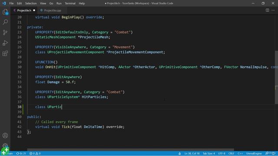
Task: Open the Selection menu
Action: click(x=31, y=3)
